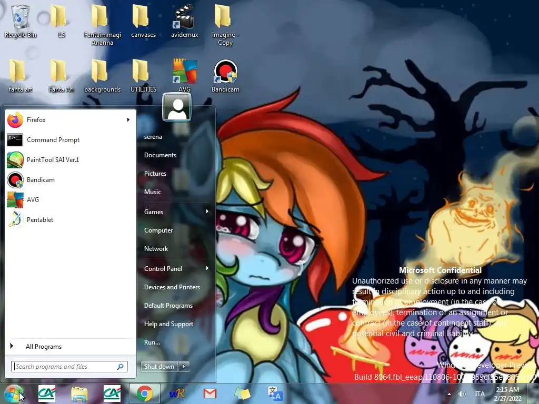Launch AVG from Start menu list

pyautogui.click(x=71, y=199)
